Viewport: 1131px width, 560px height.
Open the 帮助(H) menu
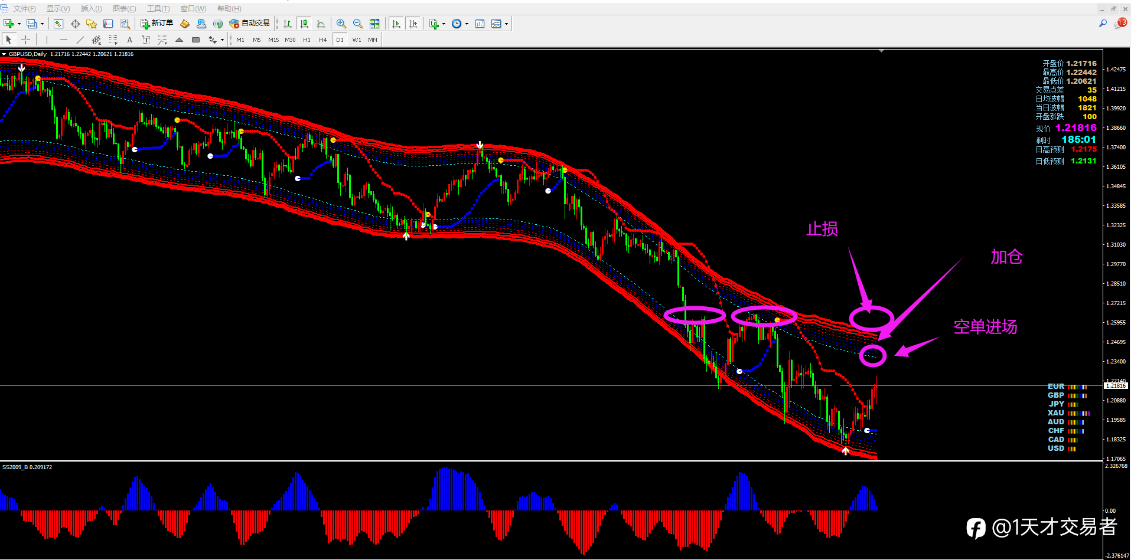pyautogui.click(x=229, y=9)
